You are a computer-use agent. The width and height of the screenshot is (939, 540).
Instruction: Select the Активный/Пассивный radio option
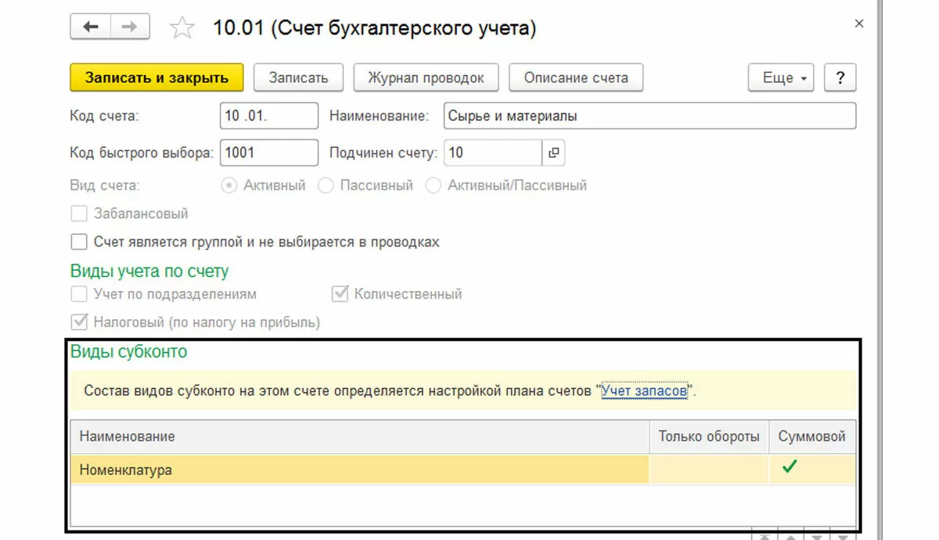point(434,185)
